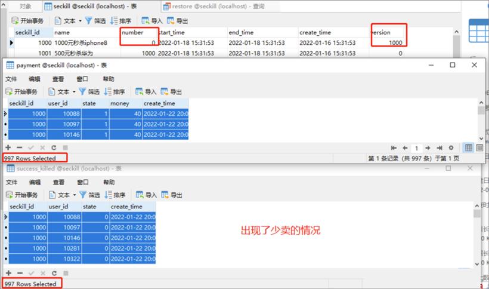
Task: Go to previous page in payment window
Action: pos(405,148)
